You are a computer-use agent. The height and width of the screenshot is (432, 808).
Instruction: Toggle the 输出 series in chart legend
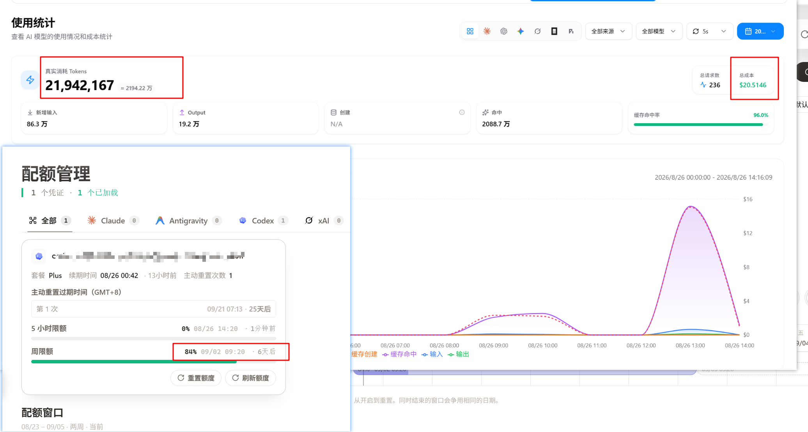[458, 354]
